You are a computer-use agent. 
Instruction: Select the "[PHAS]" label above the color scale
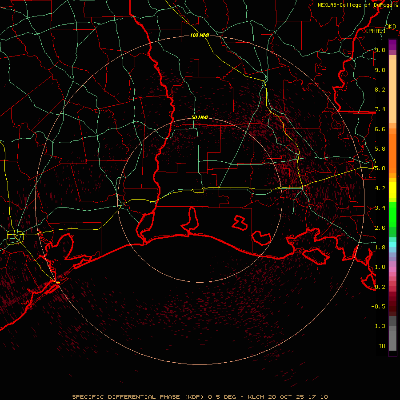tap(376, 31)
